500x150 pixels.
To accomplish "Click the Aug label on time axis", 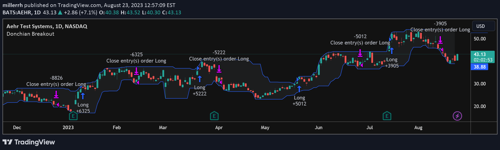I will (x=418, y=127).
